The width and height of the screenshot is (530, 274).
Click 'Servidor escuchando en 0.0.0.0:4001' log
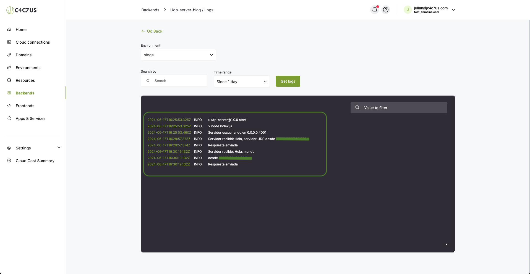(x=237, y=133)
